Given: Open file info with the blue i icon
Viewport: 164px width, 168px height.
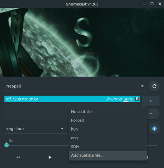Looking at the screenshot, I should tap(154, 129).
